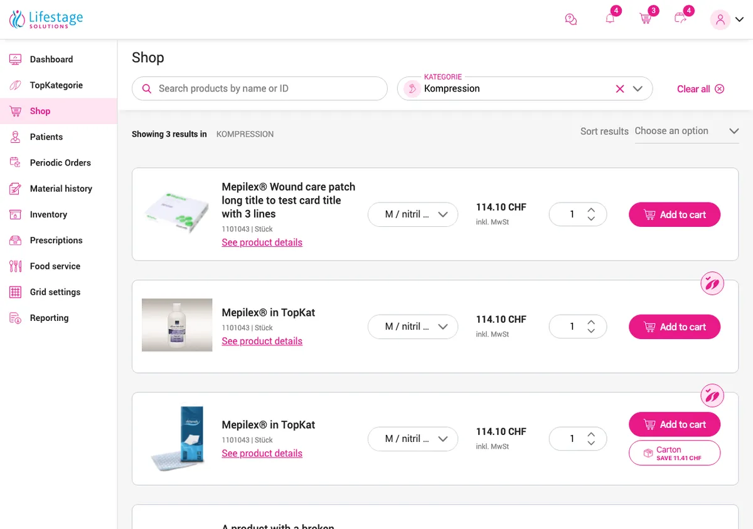
Task: Increase quantity in second product card
Action: 591,322
